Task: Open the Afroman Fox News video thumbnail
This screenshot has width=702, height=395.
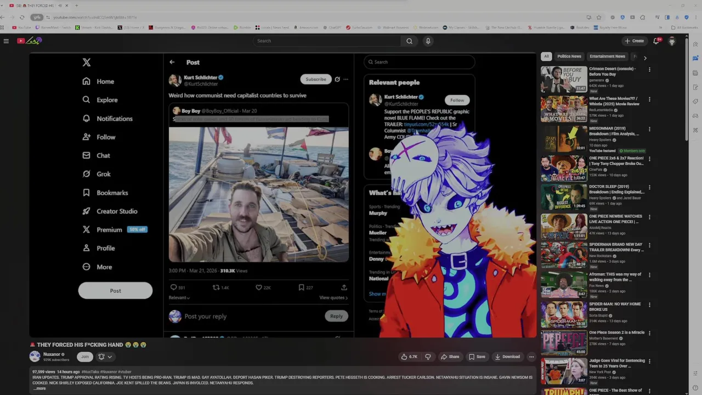Action: [x=564, y=284]
